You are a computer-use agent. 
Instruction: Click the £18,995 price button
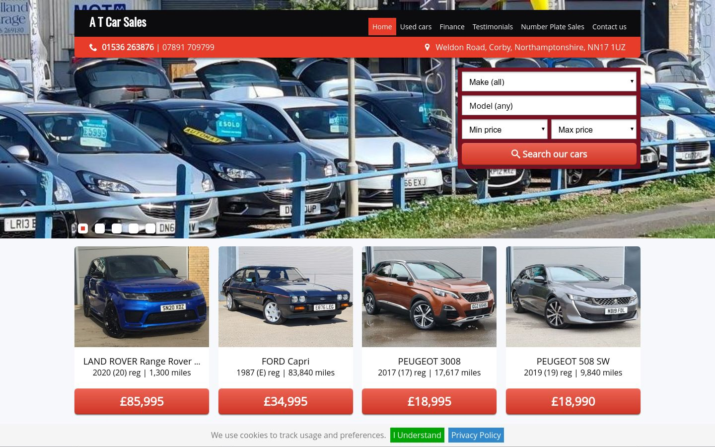click(429, 401)
